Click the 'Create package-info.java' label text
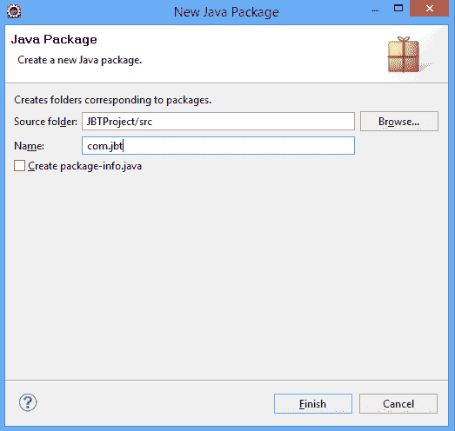 click(x=84, y=166)
